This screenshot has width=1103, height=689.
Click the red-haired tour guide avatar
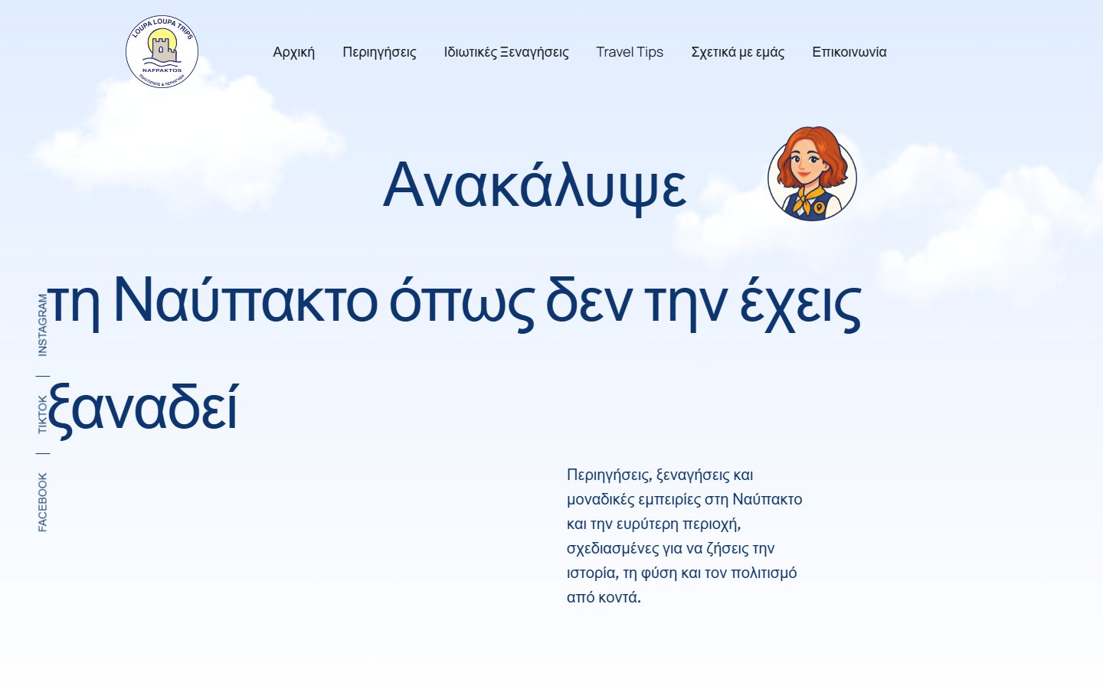tap(812, 174)
